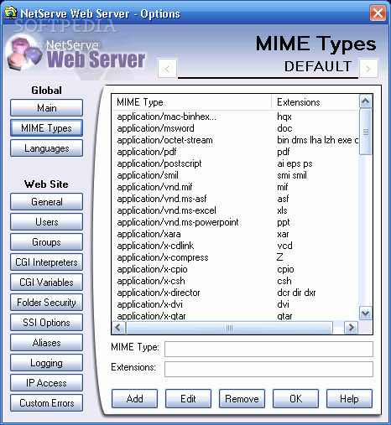Screen dimensions: 391x425
Task: Click the Edit button
Action: [188, 399]
